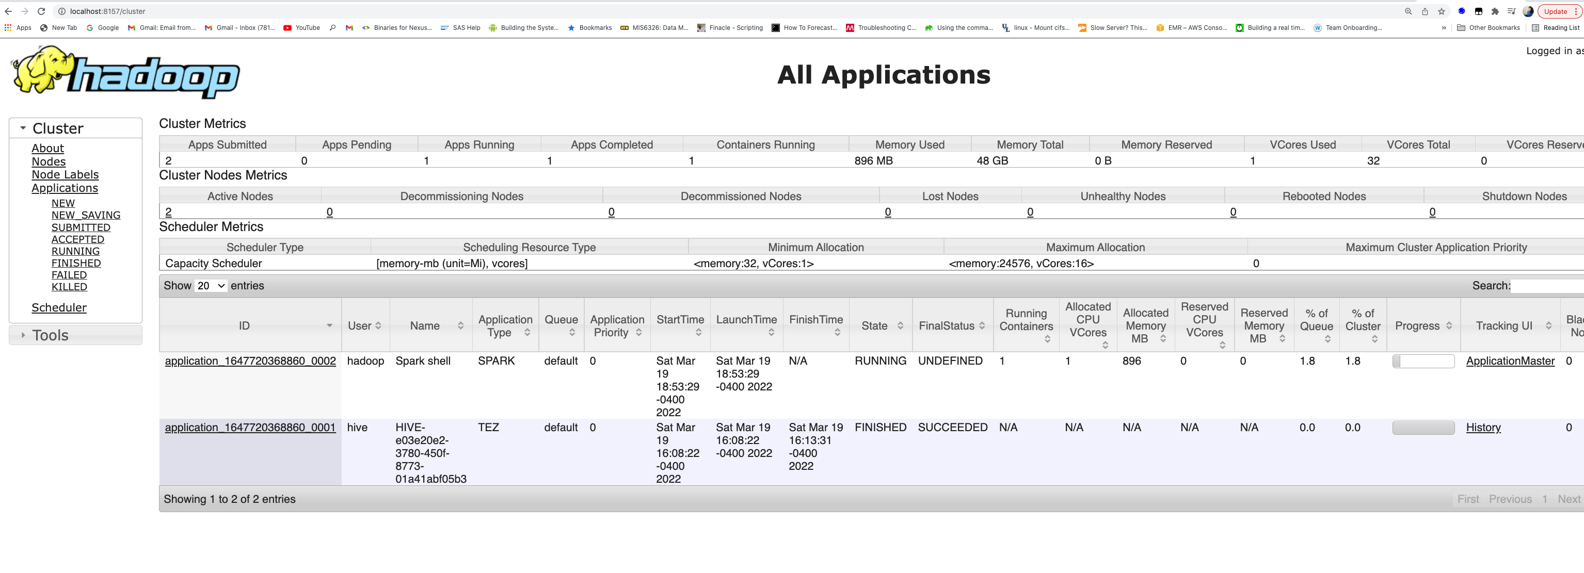Filter applications by NEW_SAVING state
The height and width of the screenshot is (573, 1584).
point(86,215)
